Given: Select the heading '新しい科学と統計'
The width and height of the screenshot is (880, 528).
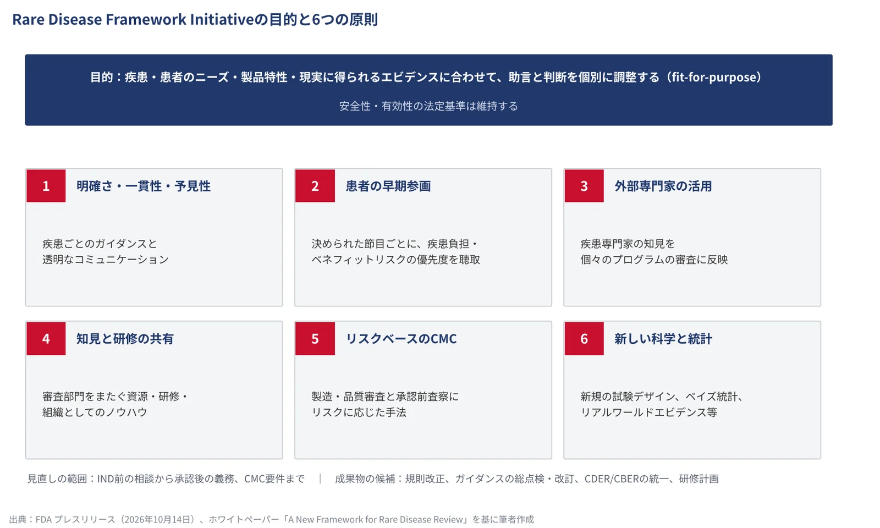Looking at the screenshot, I should [663, 339].
